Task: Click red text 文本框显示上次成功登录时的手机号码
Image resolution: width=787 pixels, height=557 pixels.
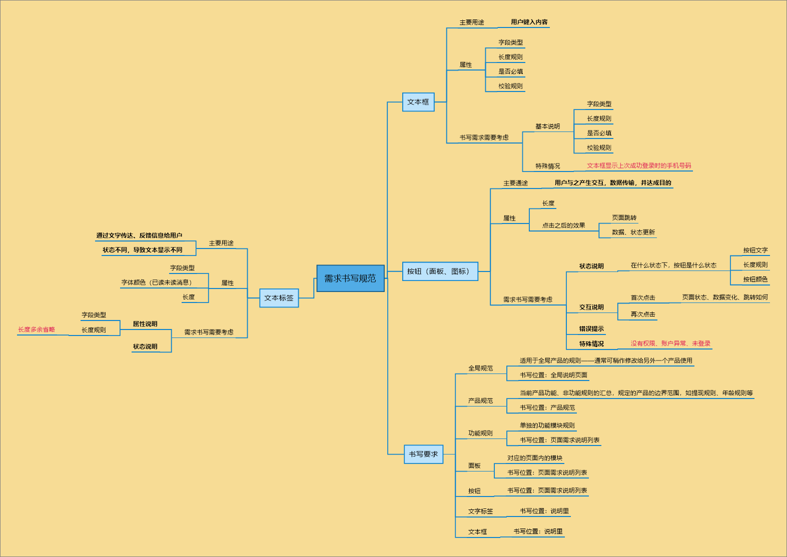Action: click(639, 165)
